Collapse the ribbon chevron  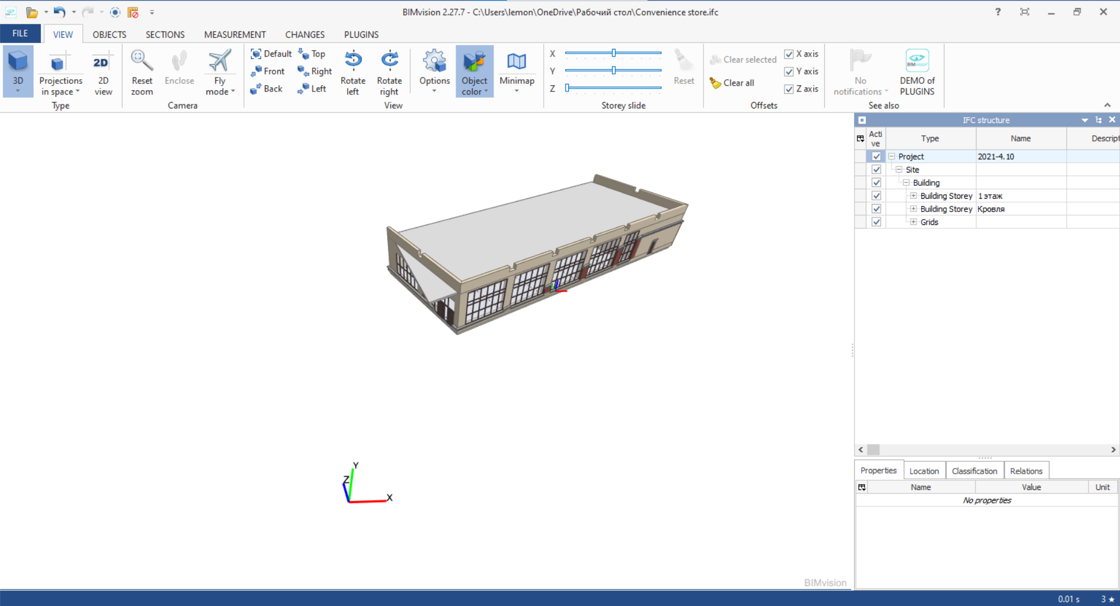pos(1107,105)
